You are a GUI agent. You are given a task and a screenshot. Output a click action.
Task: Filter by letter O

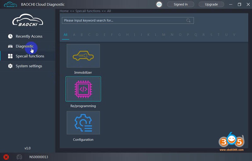[x=180, y=35]
